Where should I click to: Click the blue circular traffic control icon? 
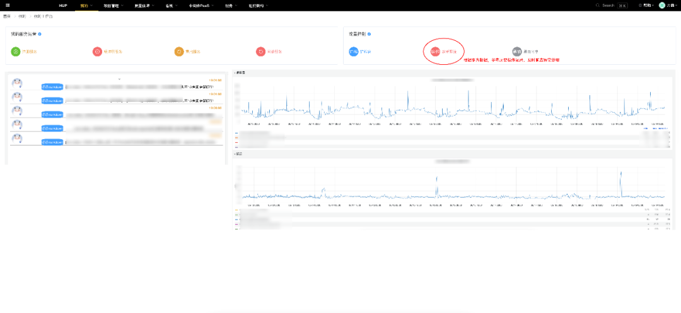tap(354, 52)
